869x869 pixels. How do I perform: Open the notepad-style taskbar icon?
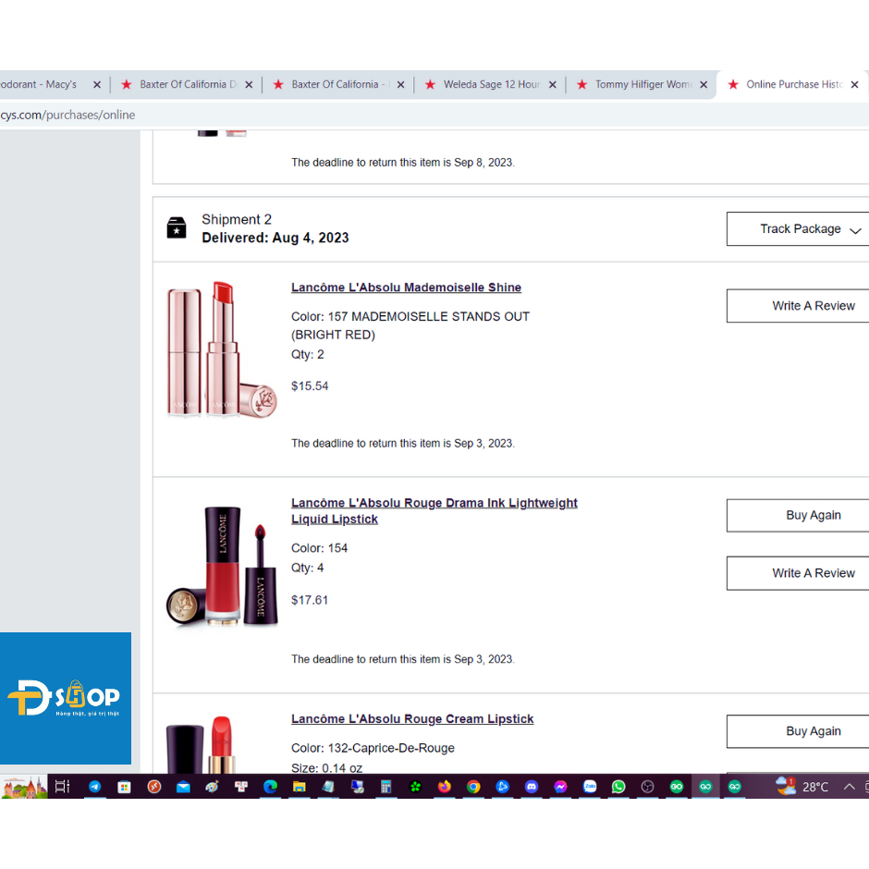(328, 787)
